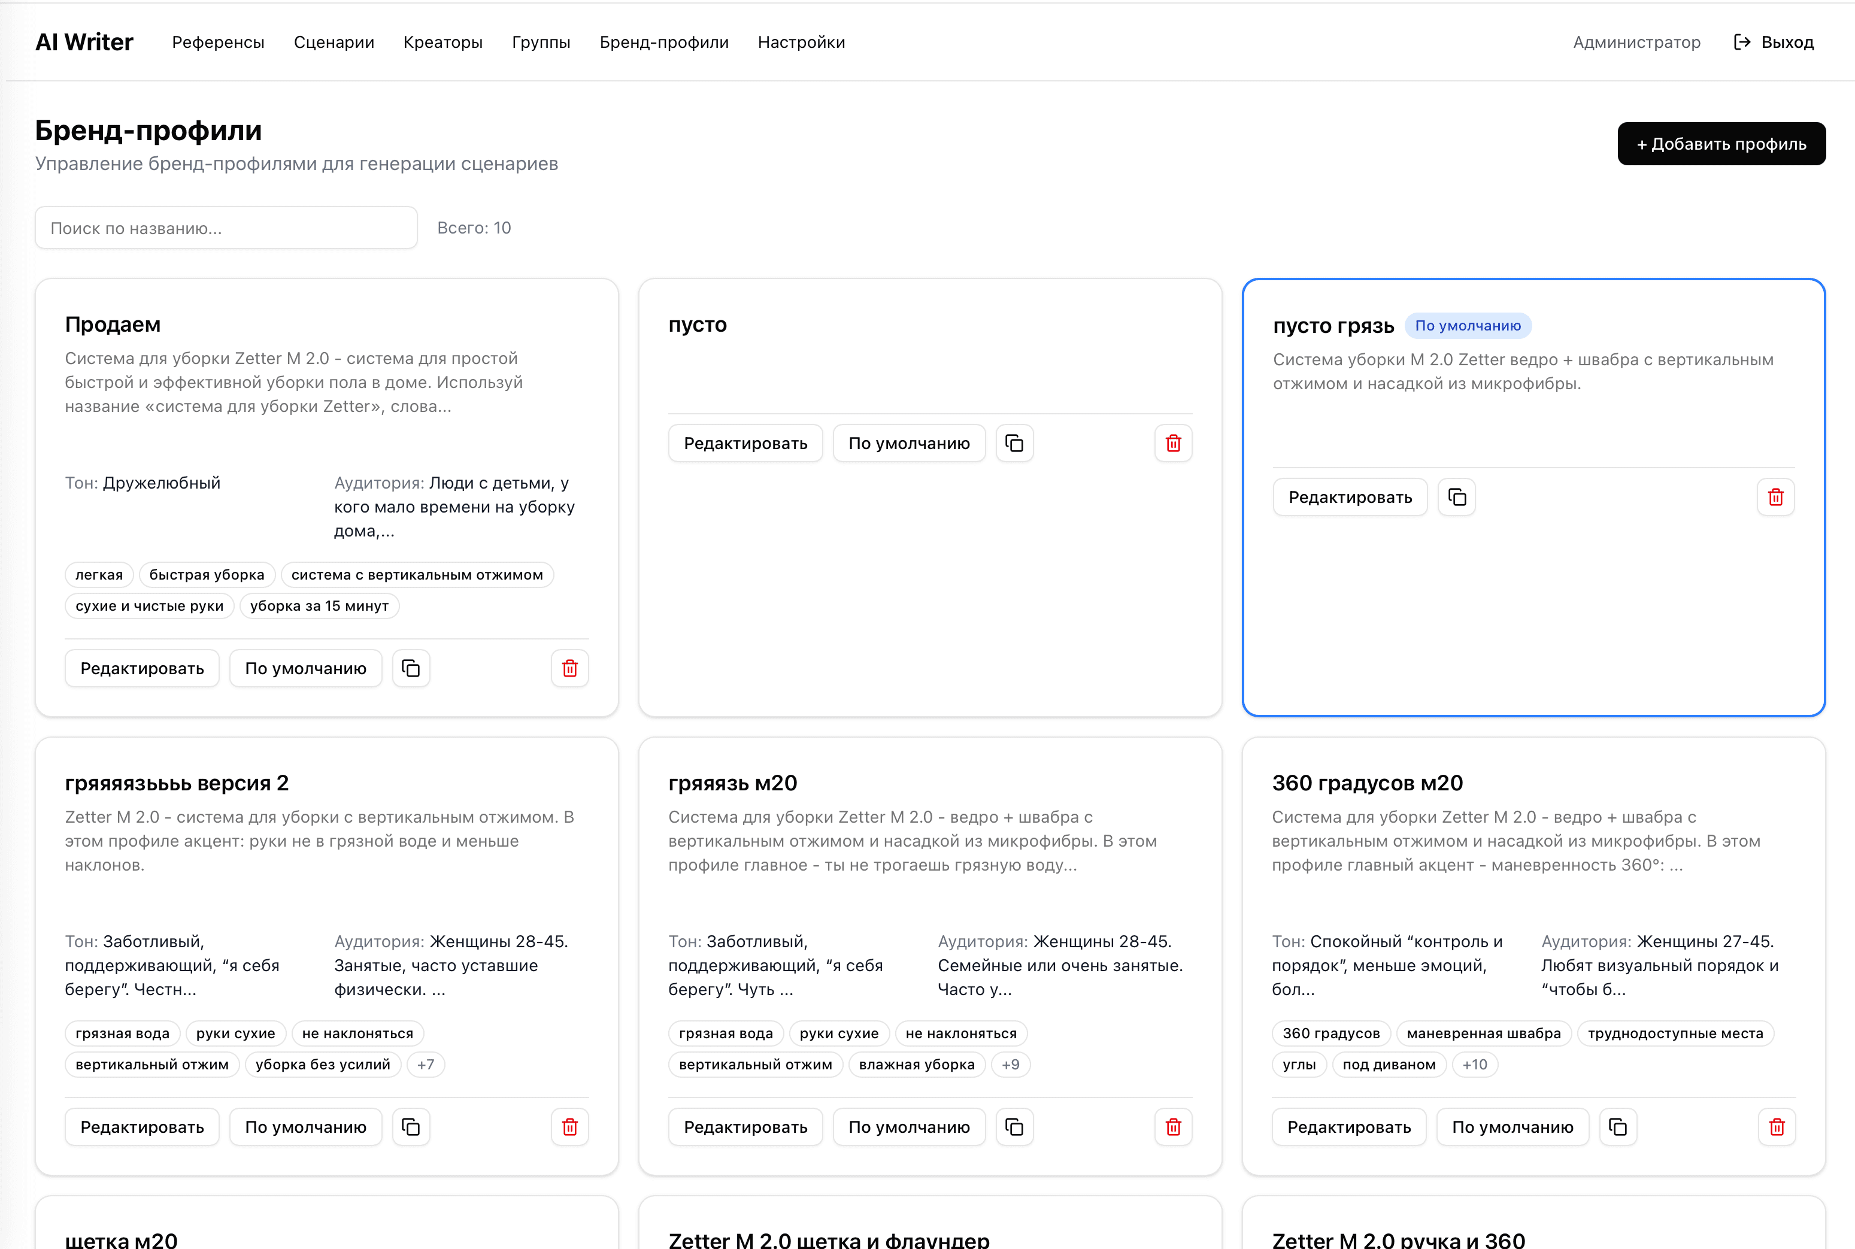This screenshot has height=1249, width=1855.
Task: Make гряяязь м20 the default profile
Action: (909, 1127)
